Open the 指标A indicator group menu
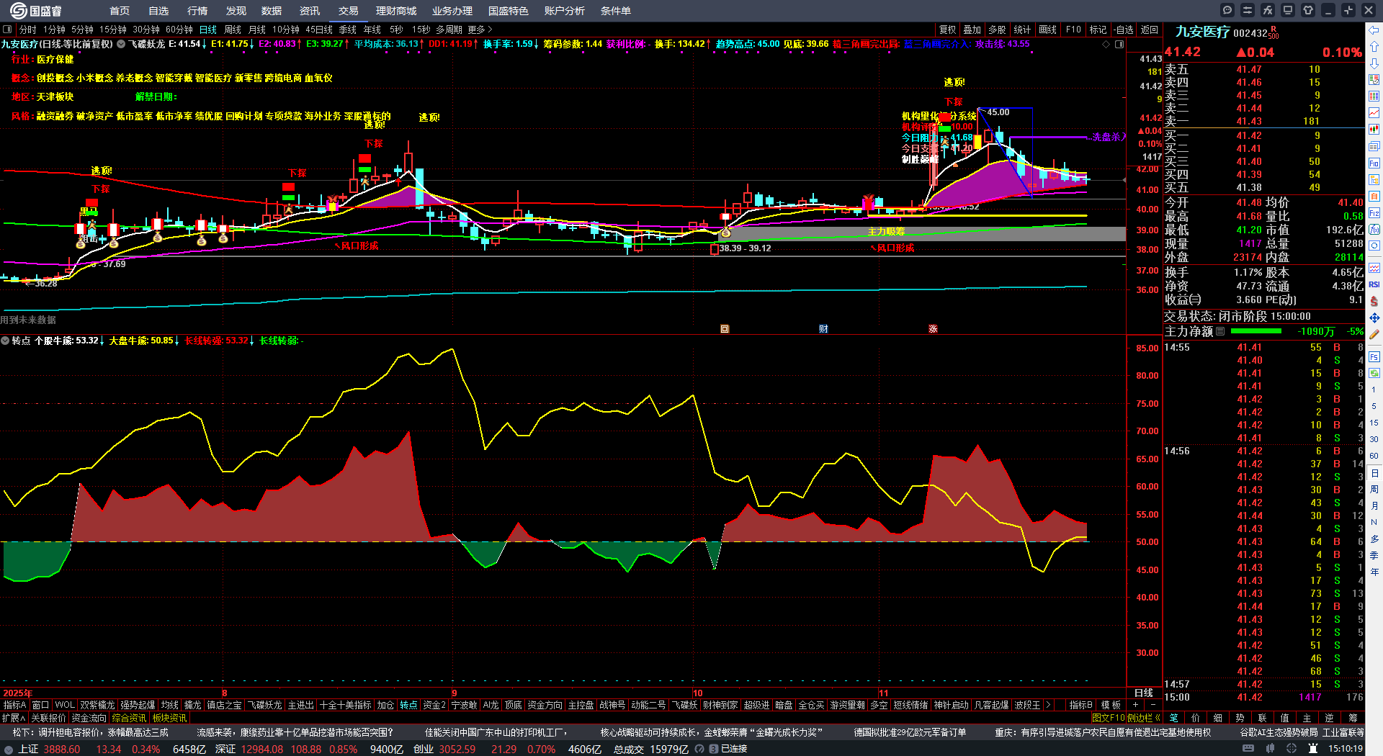Viewport: 1383px width, 756px height. click(15, 705)
